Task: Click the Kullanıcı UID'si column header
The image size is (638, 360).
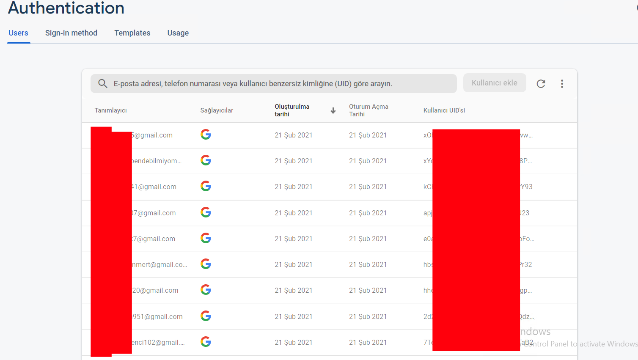Action: pyautogui.click(x=444, y=110)
